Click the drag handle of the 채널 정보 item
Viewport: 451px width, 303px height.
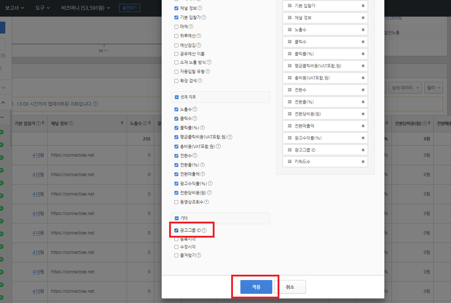[x=290, y=18]
